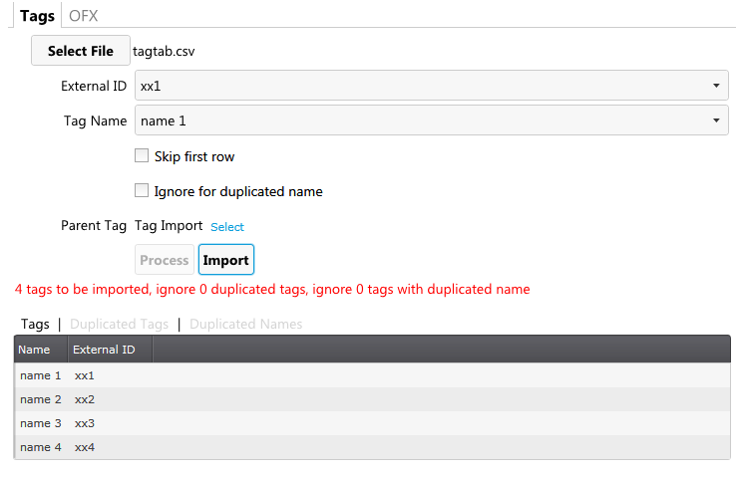Sort by External ID column header

pyautogui.click(x=110, y=350)
